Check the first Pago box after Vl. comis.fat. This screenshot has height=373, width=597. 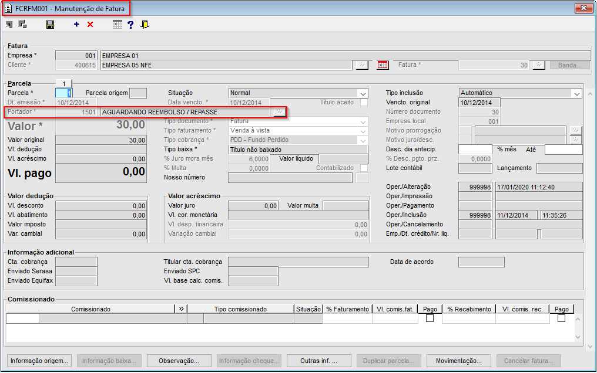(430, 318)
